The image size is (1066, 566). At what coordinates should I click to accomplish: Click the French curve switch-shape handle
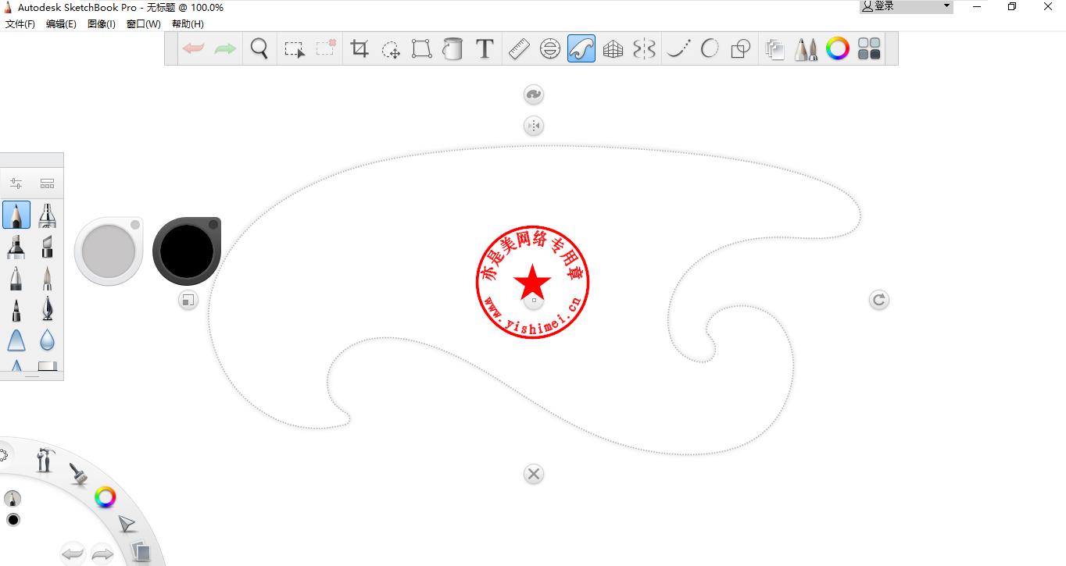[534, 94]
